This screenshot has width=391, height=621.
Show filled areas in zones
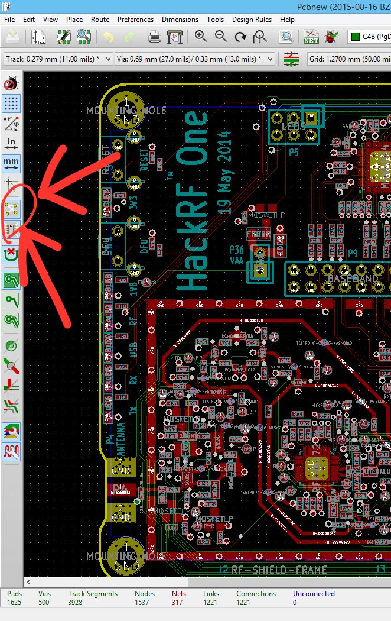11,280
